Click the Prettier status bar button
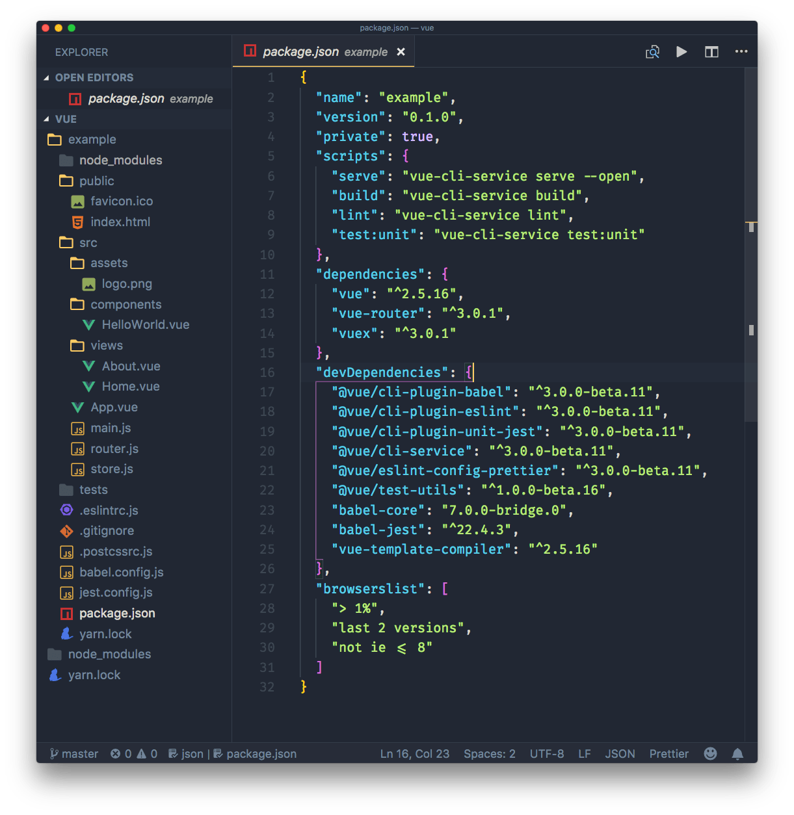The width and height of the screenshot is (794, 815). click(x=668, y=753)
